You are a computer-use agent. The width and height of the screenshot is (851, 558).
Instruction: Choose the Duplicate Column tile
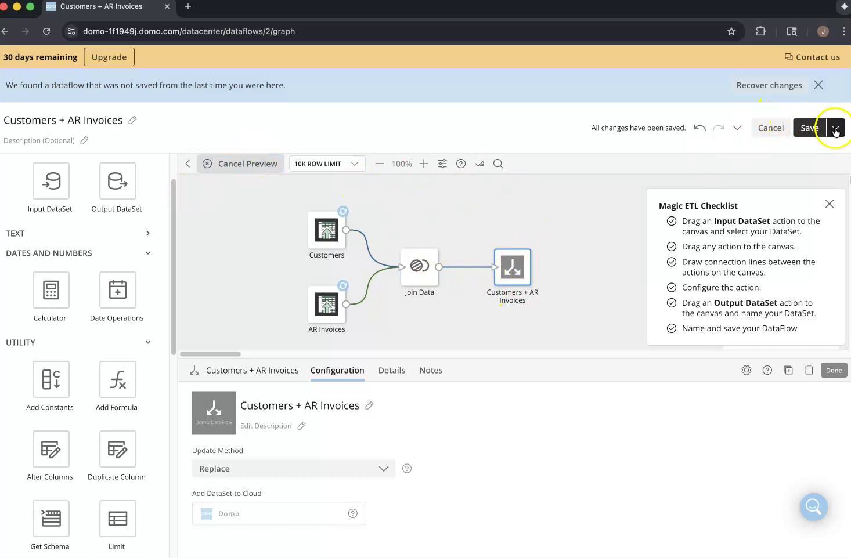(x=117, y=449)
